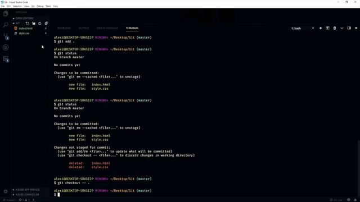Open the View menu
This screenshot has width=360, height=202.
(26, 6)
